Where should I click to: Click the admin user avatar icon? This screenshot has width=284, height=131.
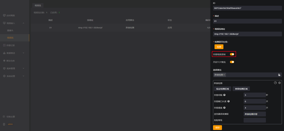[4, 124]
